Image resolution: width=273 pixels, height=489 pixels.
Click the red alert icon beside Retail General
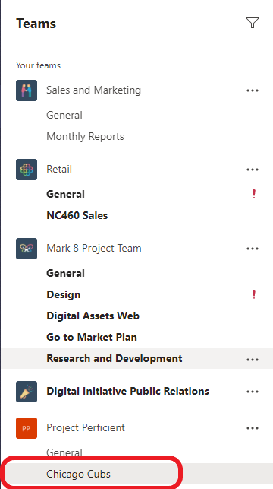tap(254, 194)
